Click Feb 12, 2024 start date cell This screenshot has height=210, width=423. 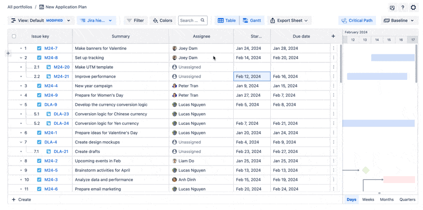pos(252,76)
